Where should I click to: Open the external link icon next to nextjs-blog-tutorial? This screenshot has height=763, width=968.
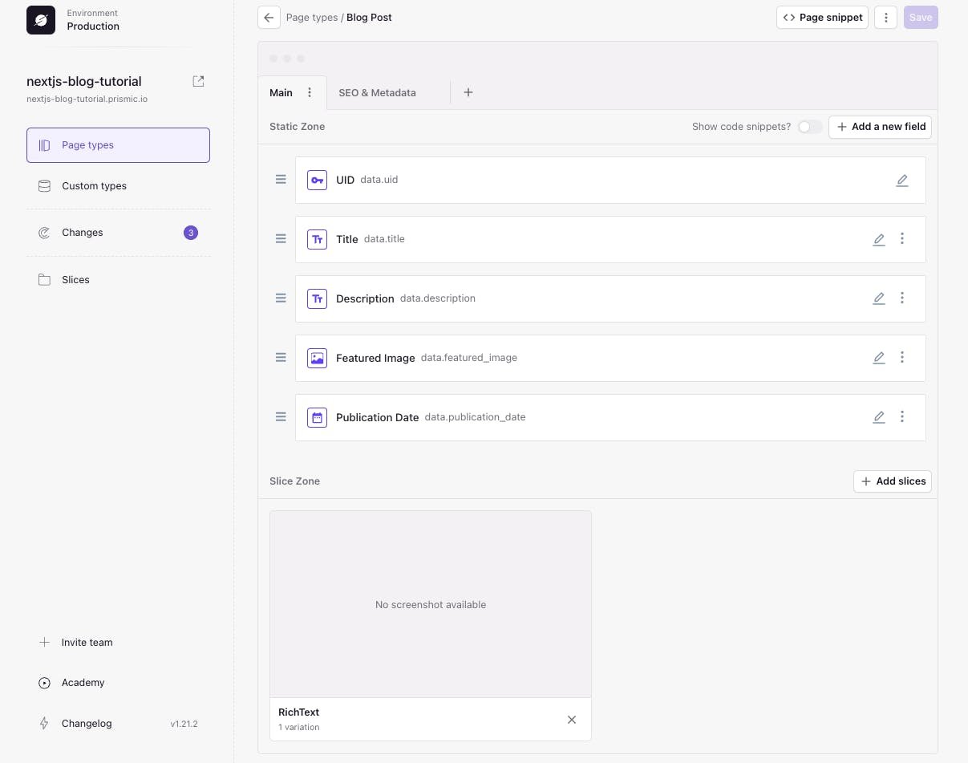click(x=198, y=81)
